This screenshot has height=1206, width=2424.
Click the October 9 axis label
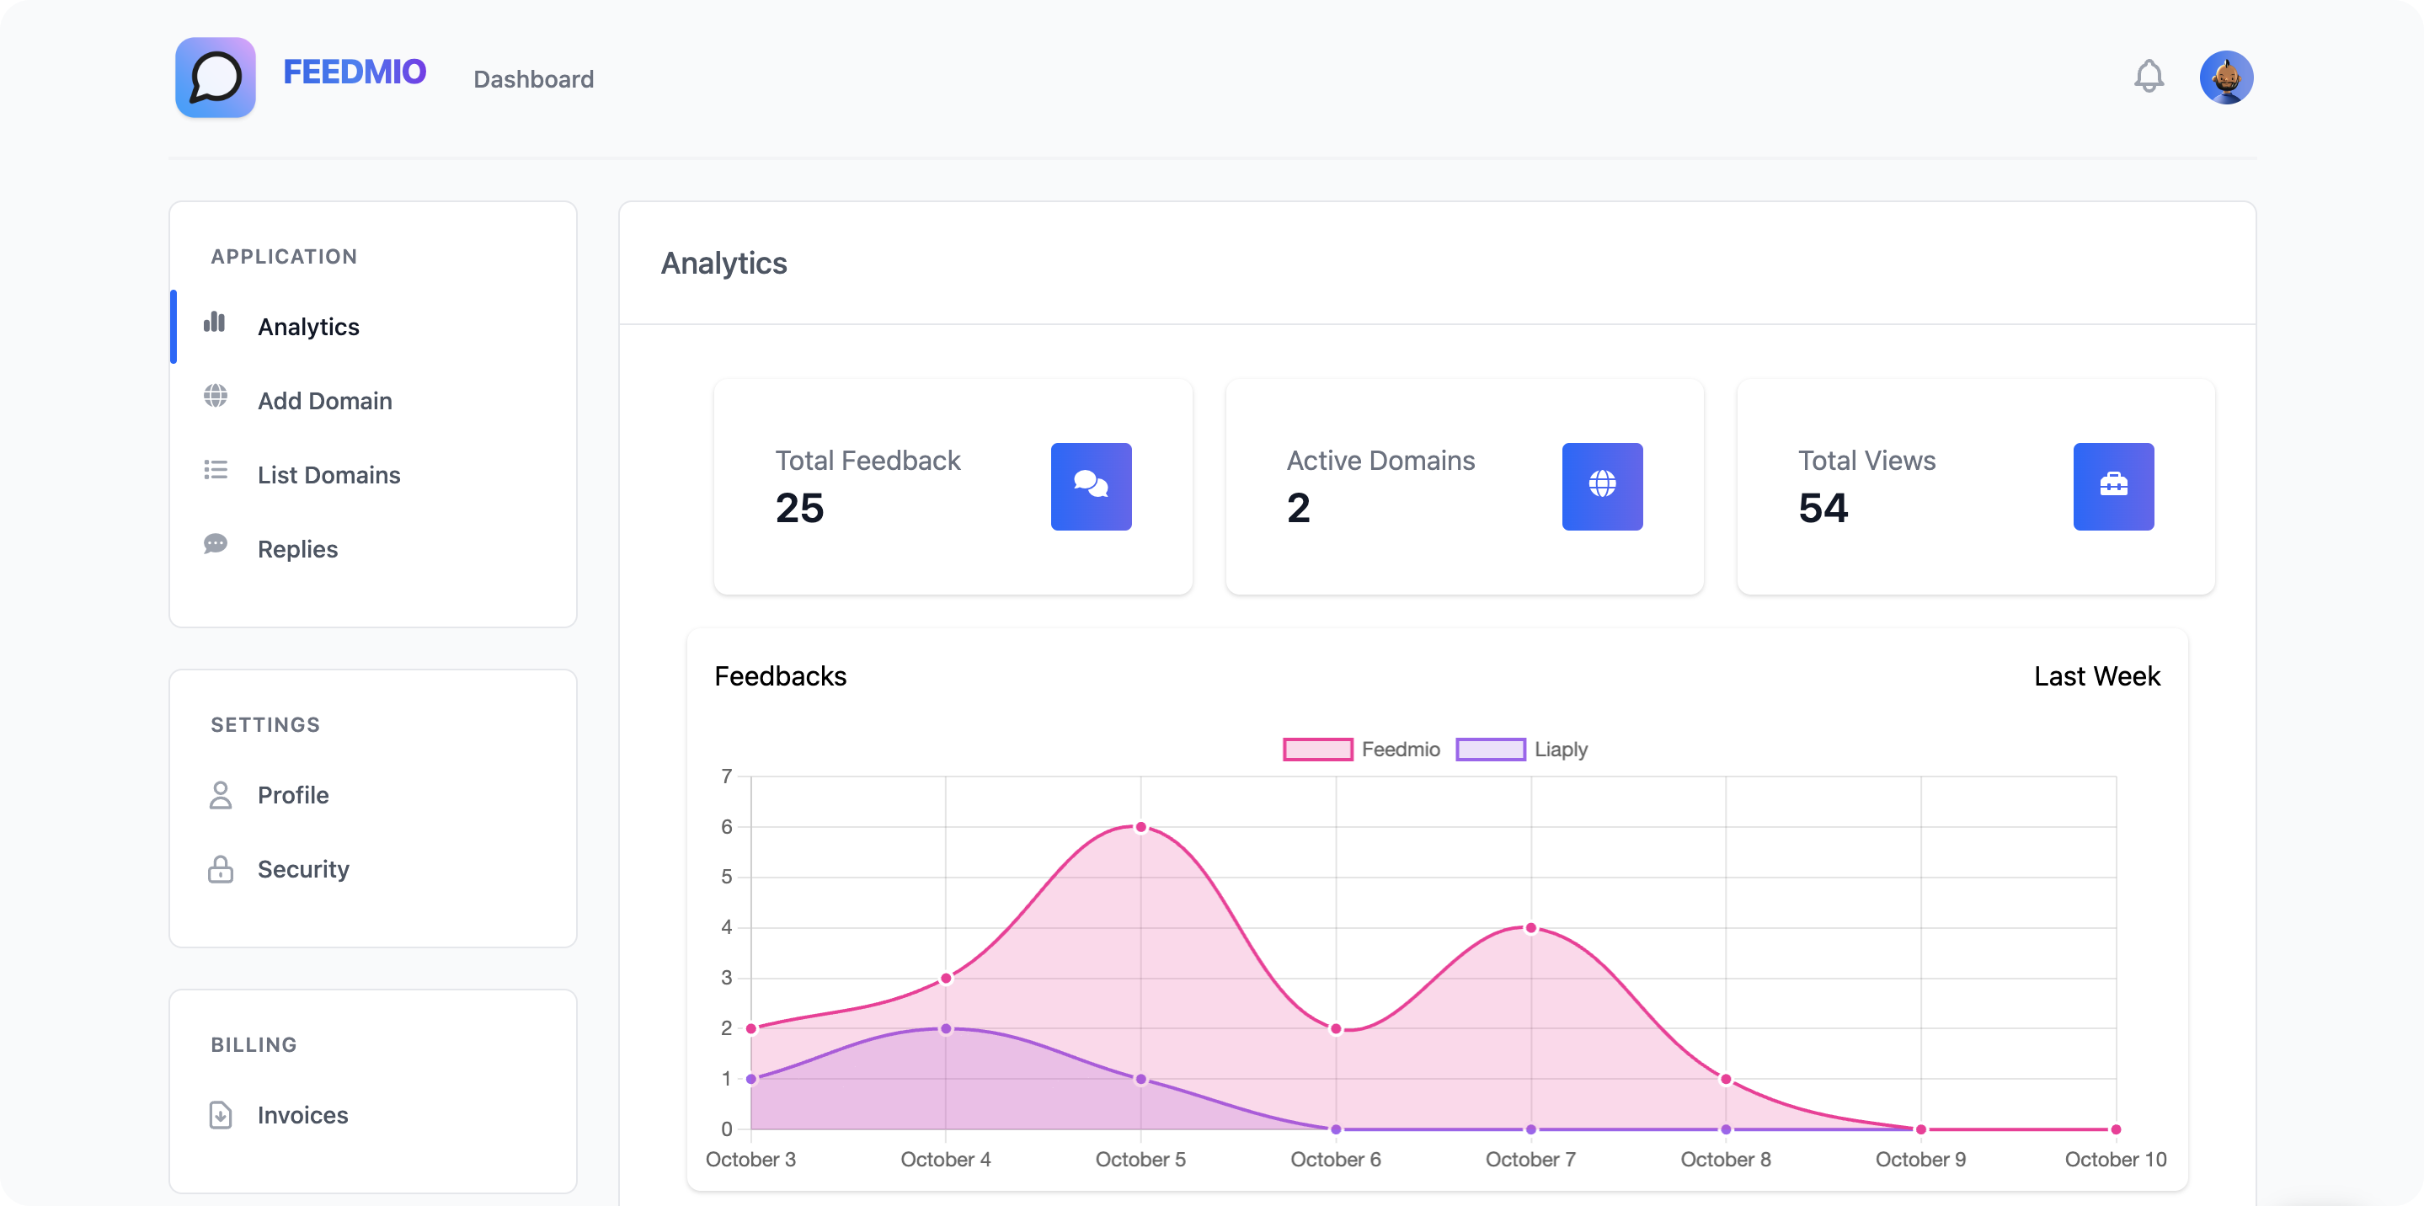pos(1919,1159)
